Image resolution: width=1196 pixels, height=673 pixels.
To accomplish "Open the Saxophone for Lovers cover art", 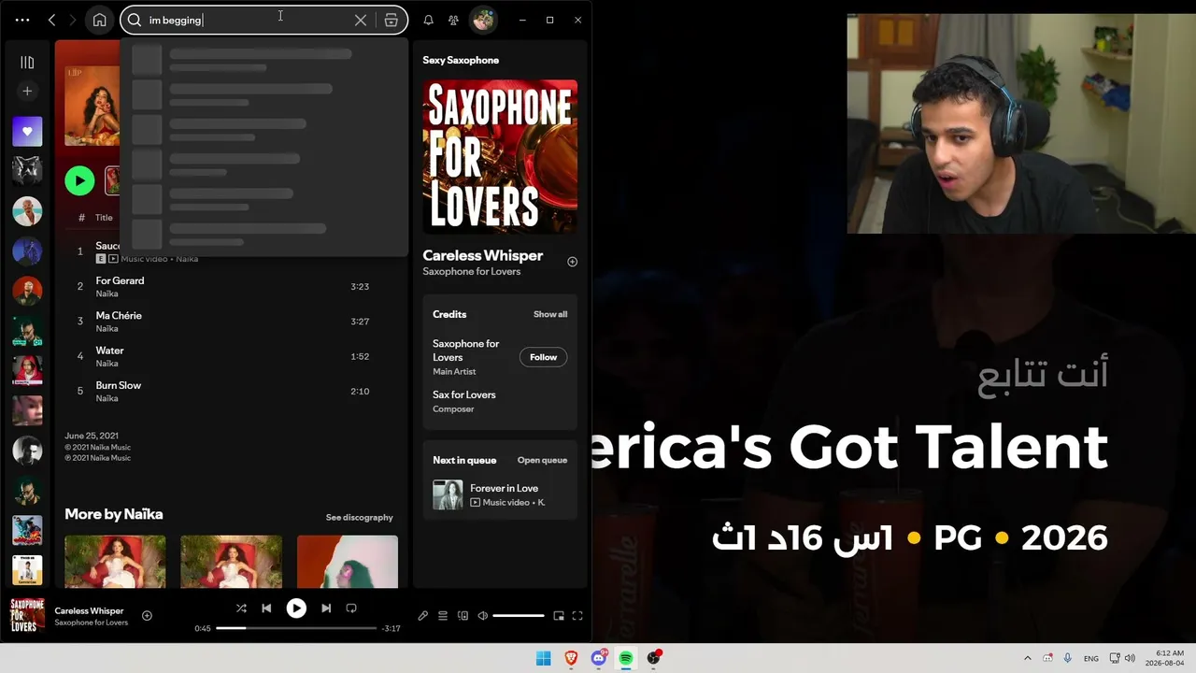I will pyautogui.click(x=500, y=156).
